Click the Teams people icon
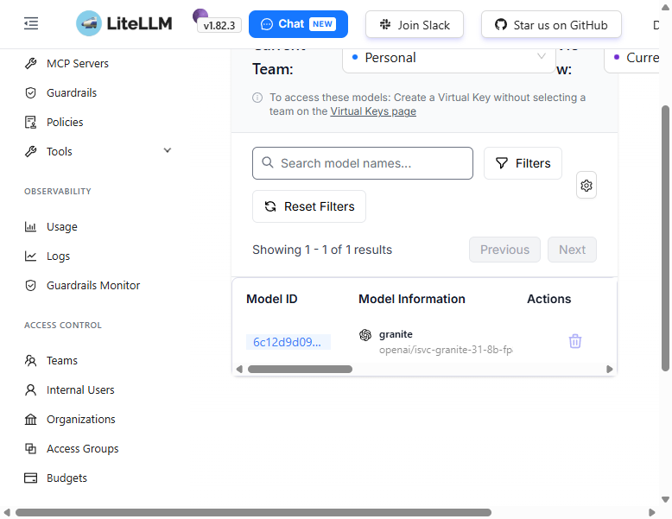 pos(30,360)
